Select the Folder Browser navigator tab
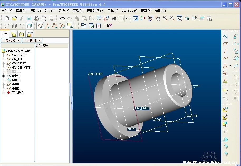This screenshot has width=241, height=166. (x=13, y=34)
